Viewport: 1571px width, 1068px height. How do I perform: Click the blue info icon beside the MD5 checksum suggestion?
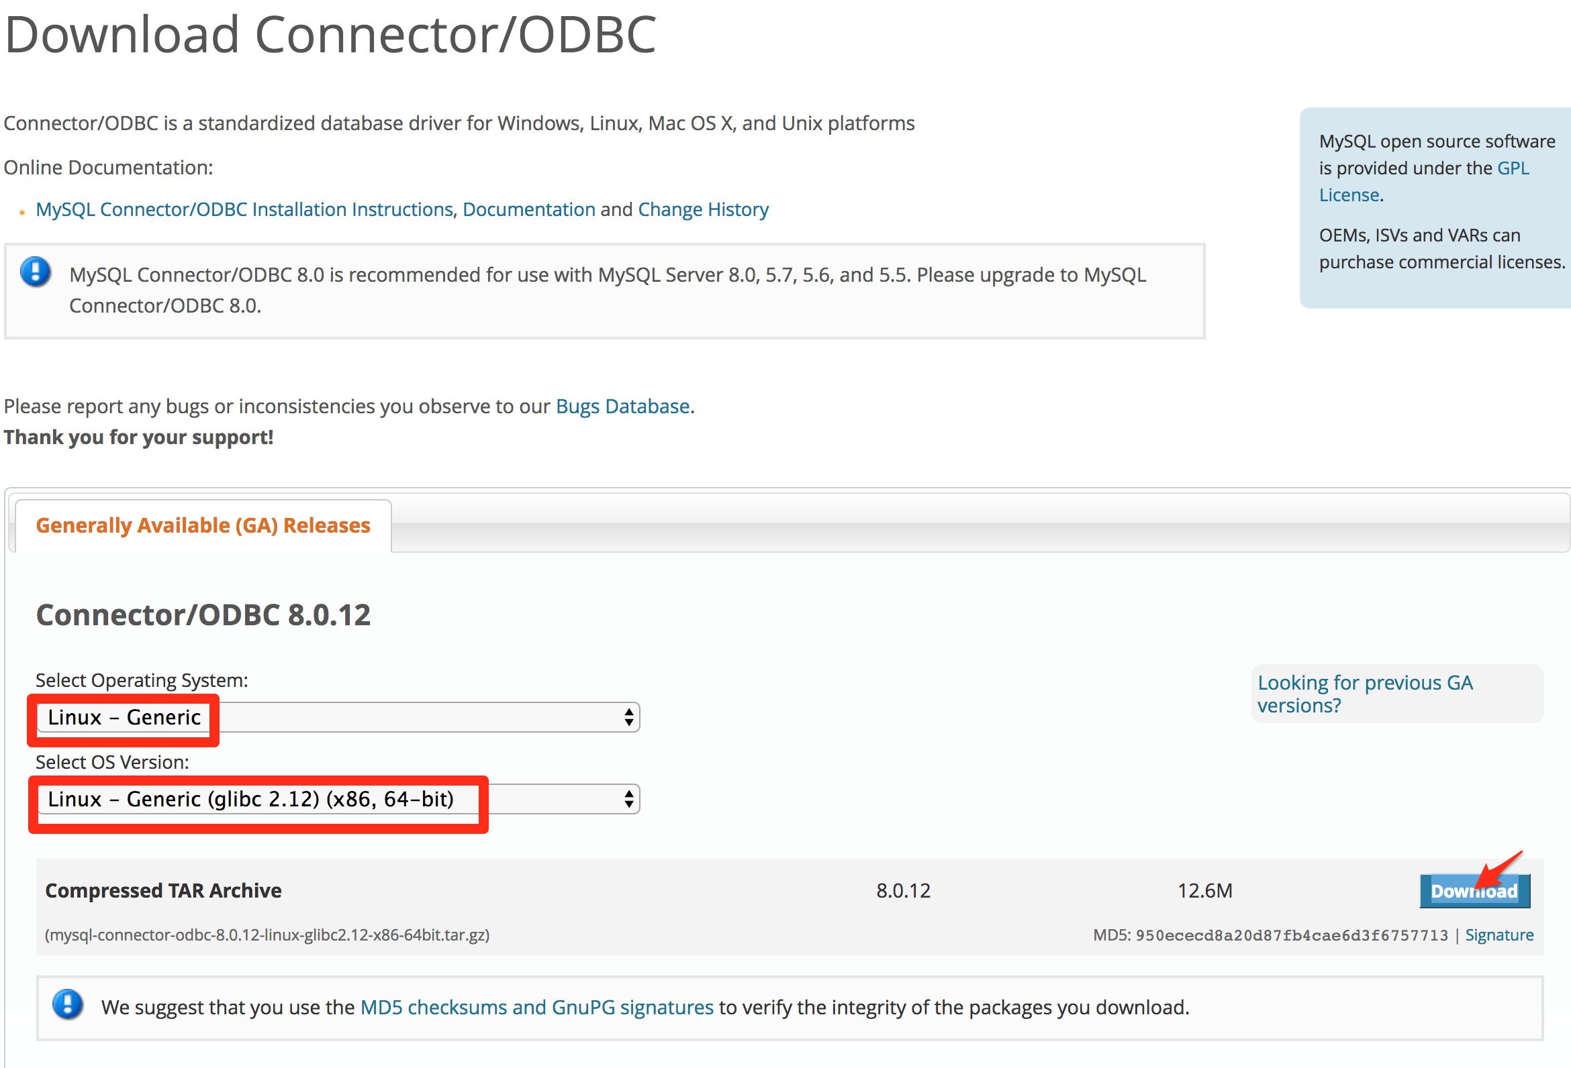tap(68, 1004)
